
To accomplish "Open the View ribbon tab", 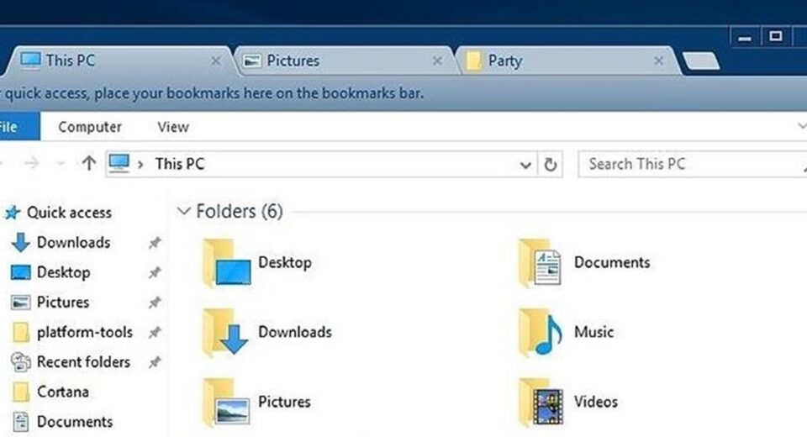I will (x=173, y=127).
